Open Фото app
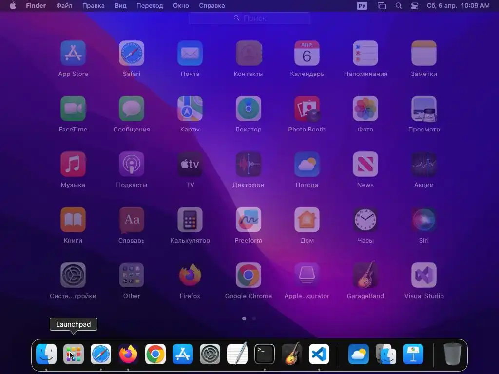The image size is (499, 374). pyautogui.click(x=365, y=109)
